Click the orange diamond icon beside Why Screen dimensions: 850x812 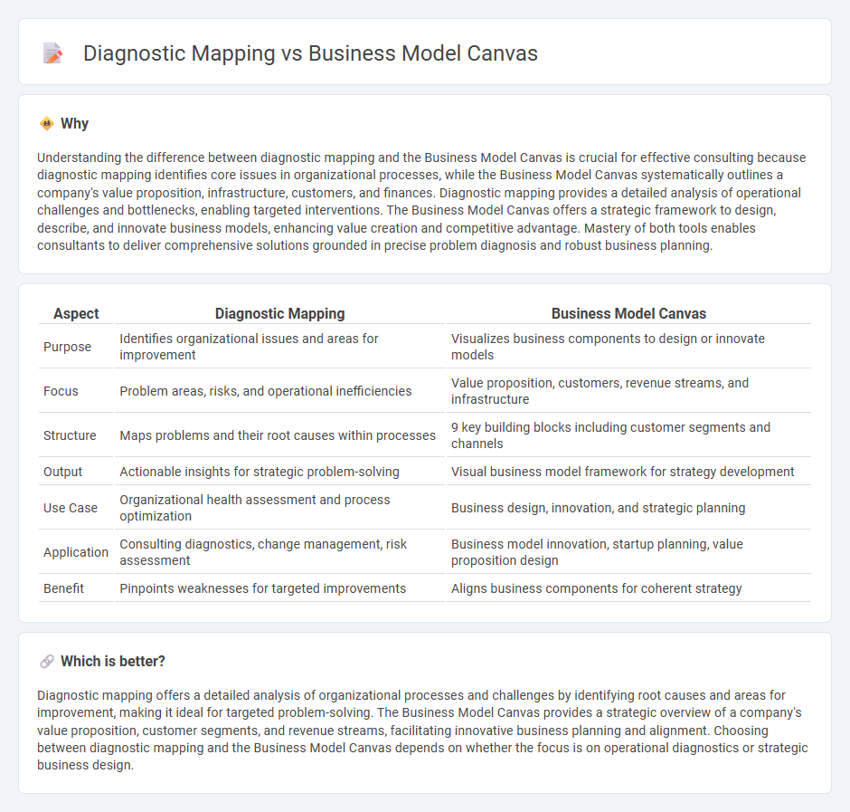tap(47, 124)
